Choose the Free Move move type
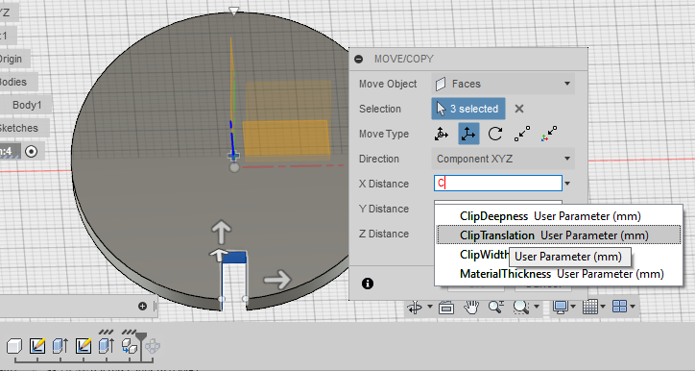 coord(442,134)
